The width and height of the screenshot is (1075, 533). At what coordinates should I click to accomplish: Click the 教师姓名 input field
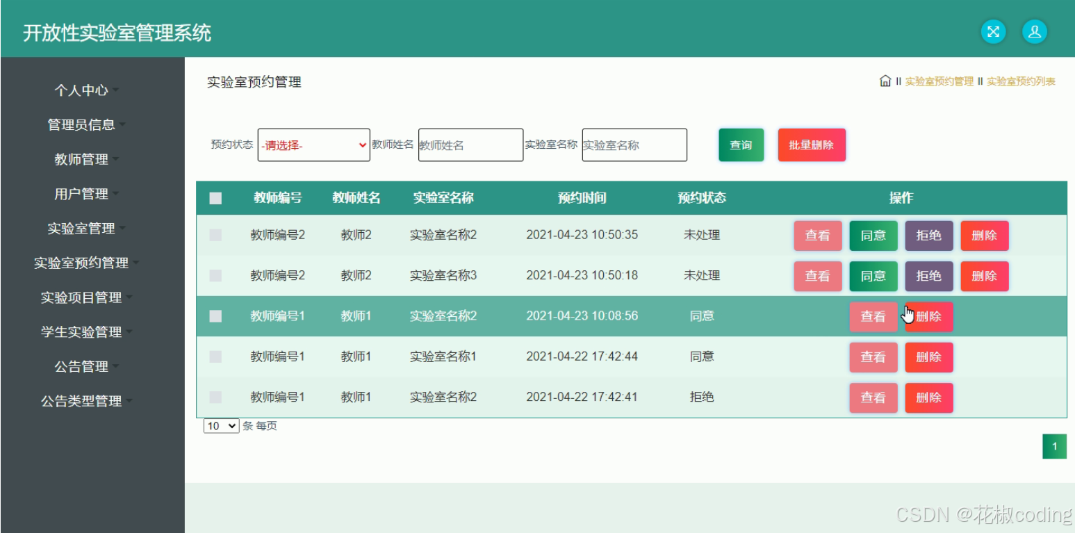tap(470, 145)
